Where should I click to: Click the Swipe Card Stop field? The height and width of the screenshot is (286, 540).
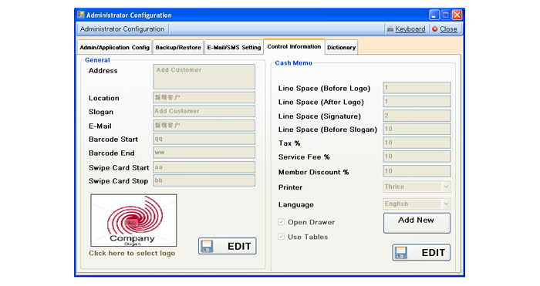click(x=204, y=180)
